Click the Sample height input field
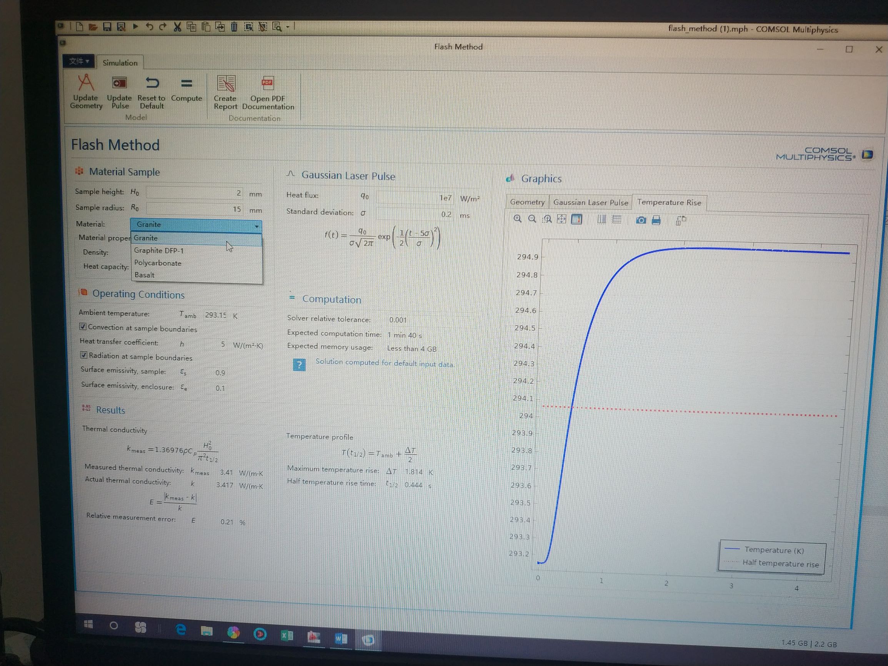The height and width of the screenshot is (666, 888). pos(195,193)
